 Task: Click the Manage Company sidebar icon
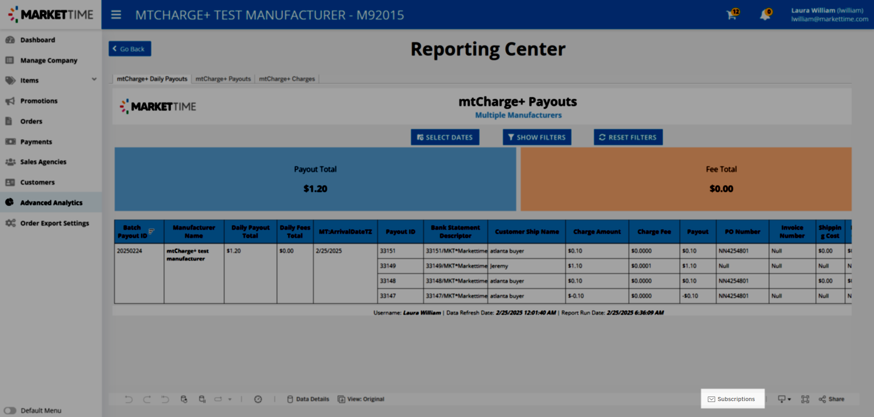click(x=10, y=60)
